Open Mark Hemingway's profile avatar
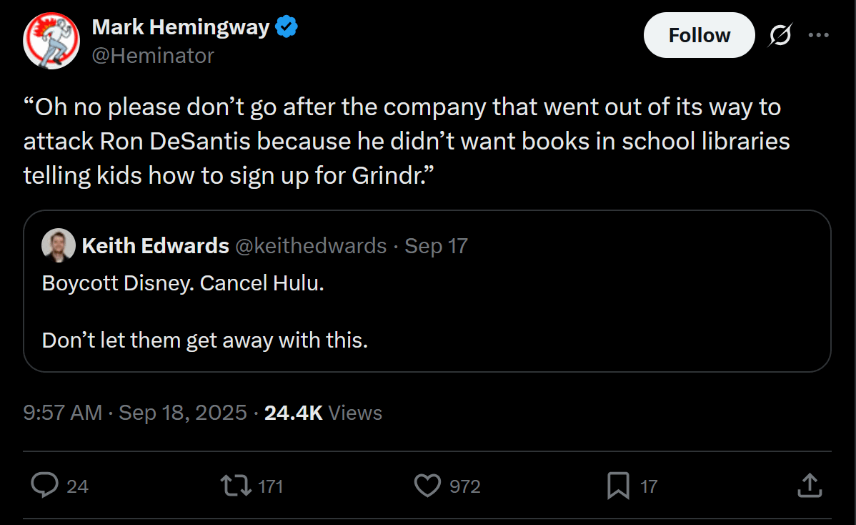Image resolution: width=856 pixels, height=525 pixels. tap(51, 41)
